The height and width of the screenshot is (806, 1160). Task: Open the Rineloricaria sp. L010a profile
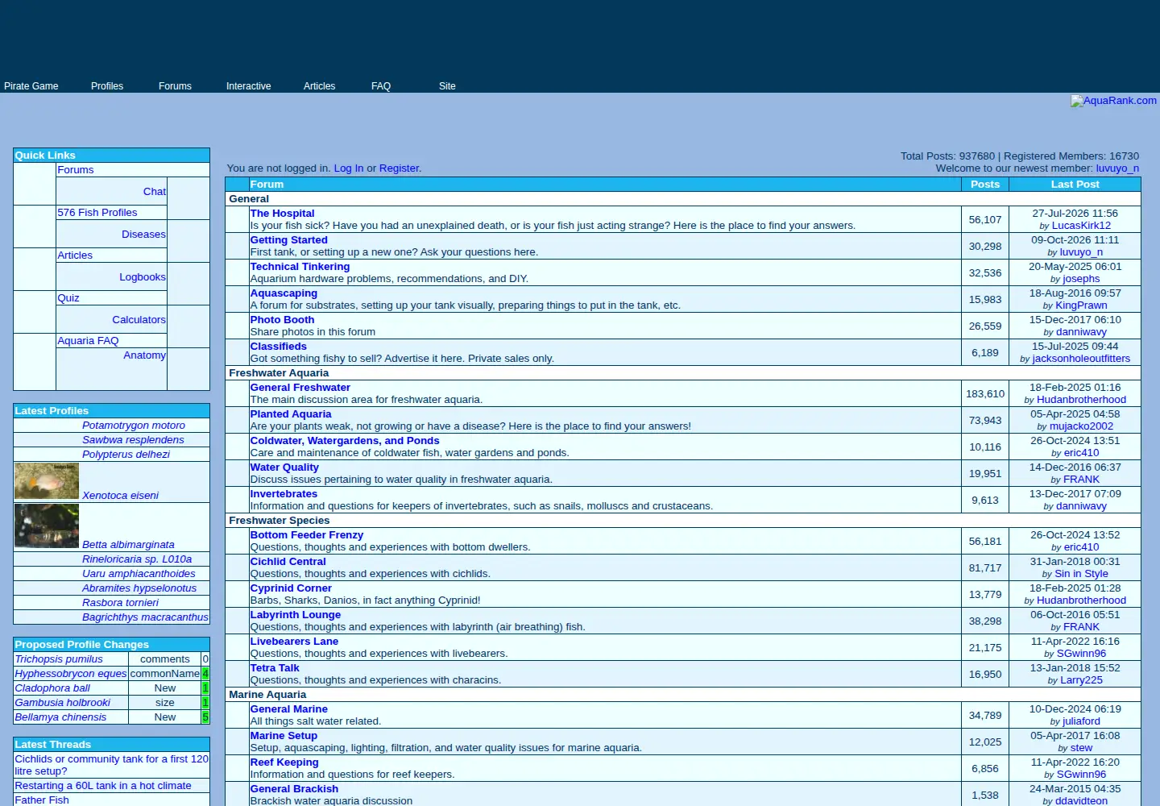tap(137, 559)
